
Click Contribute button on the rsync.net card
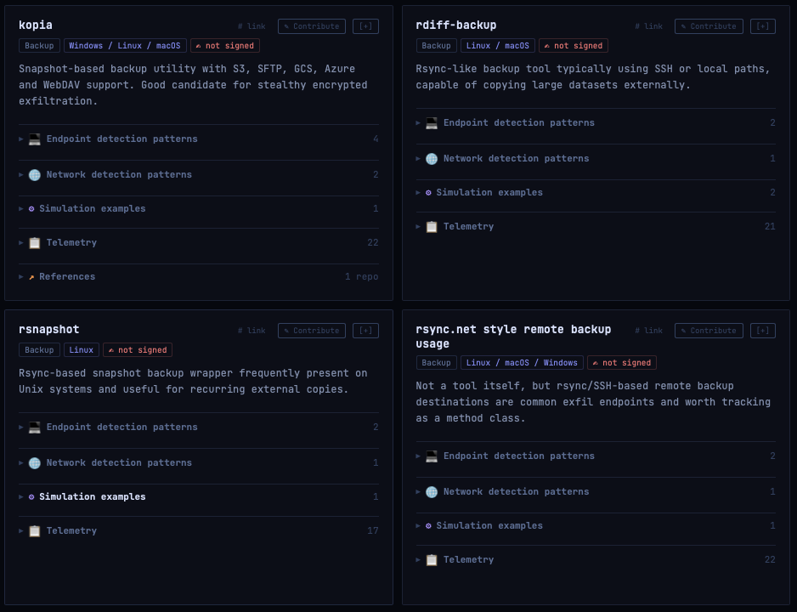point(709,331)
